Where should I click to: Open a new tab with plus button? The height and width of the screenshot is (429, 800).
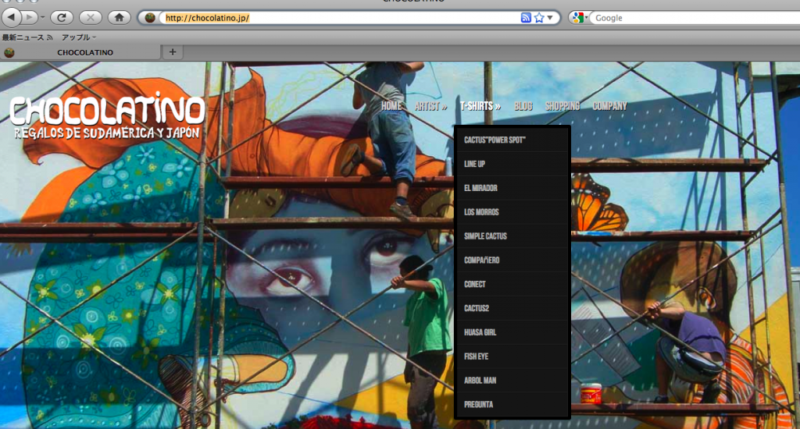click(173, 52)
